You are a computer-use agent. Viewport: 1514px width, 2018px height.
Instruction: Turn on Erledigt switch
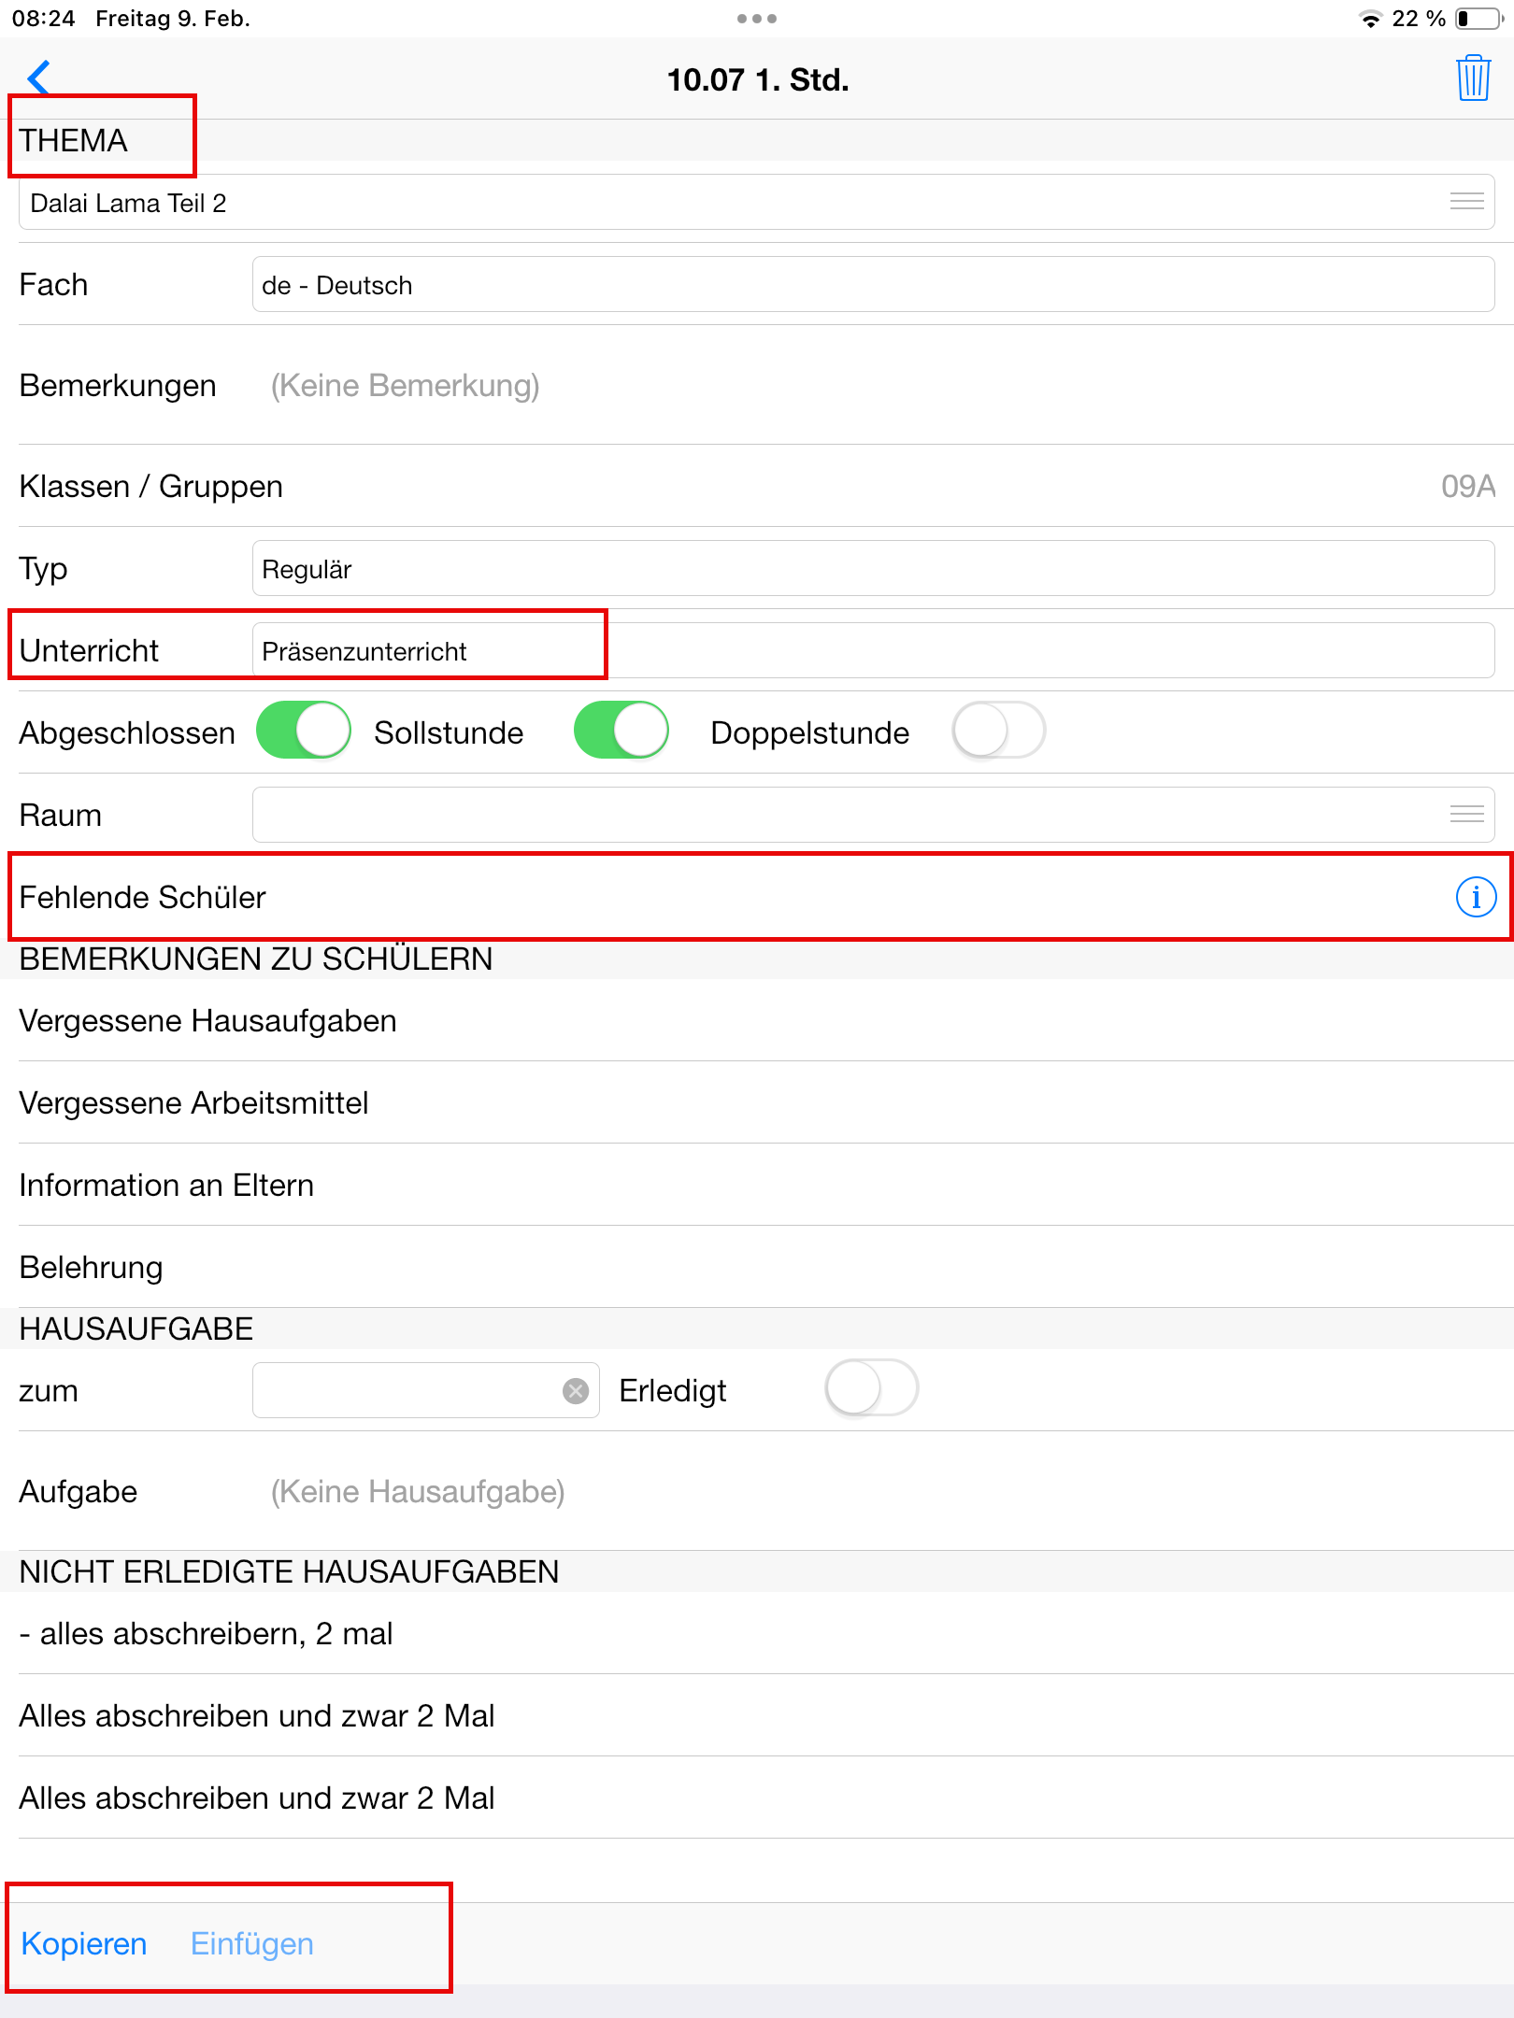871,1388
